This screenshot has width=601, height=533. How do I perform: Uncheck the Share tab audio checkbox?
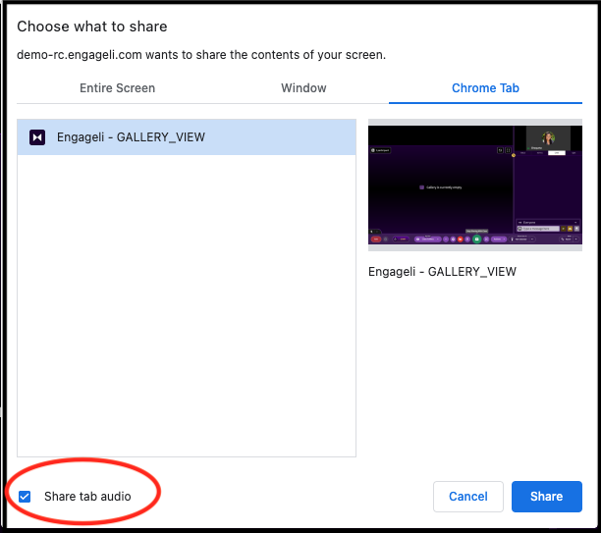25,497
